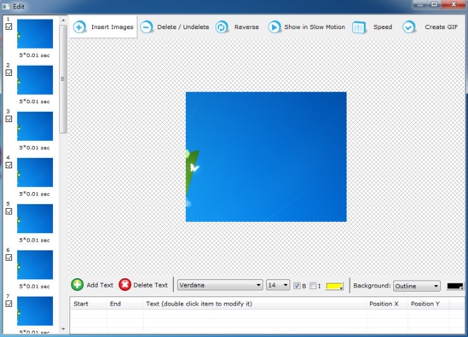This screenshot has height=337, width=468.
Task: Toggle frame 7 checkbox
Action: pos(9,304)
